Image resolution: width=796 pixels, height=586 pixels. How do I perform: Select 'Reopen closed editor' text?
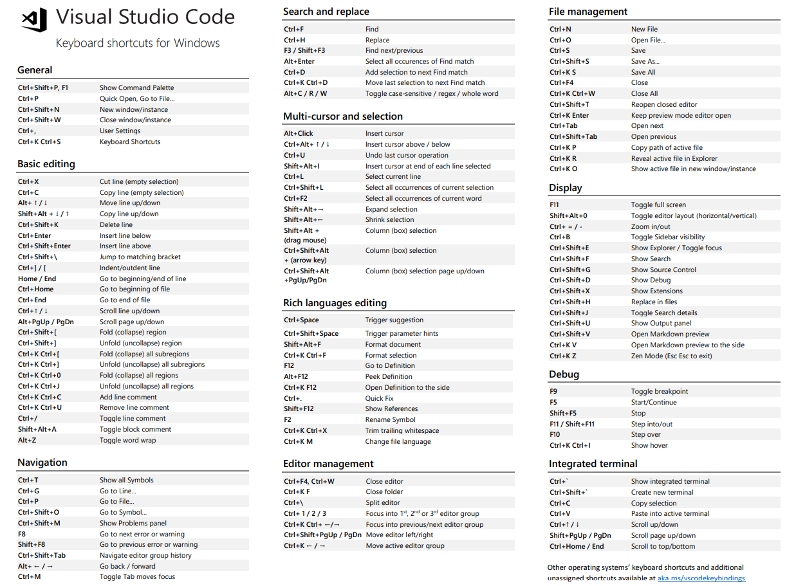[x=664, y=104]
